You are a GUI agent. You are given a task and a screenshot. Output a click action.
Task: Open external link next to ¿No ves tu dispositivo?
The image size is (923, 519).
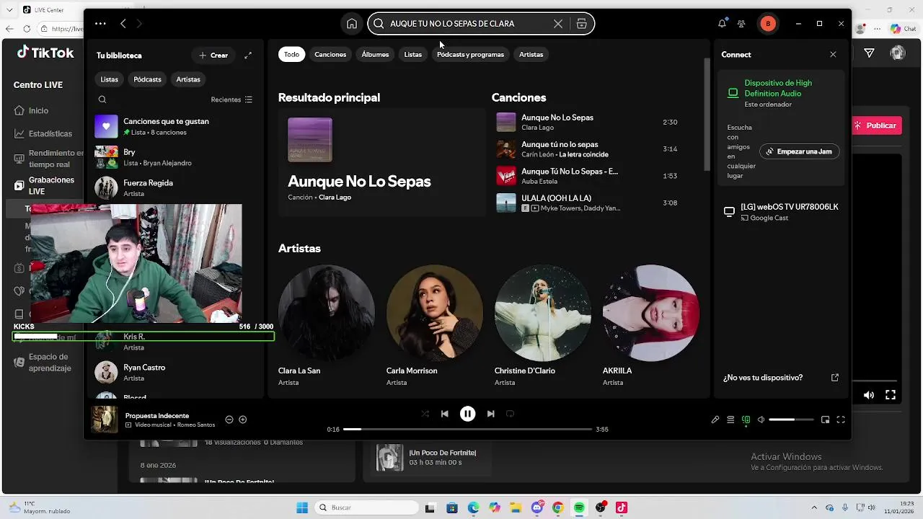[x=835, y=378]
